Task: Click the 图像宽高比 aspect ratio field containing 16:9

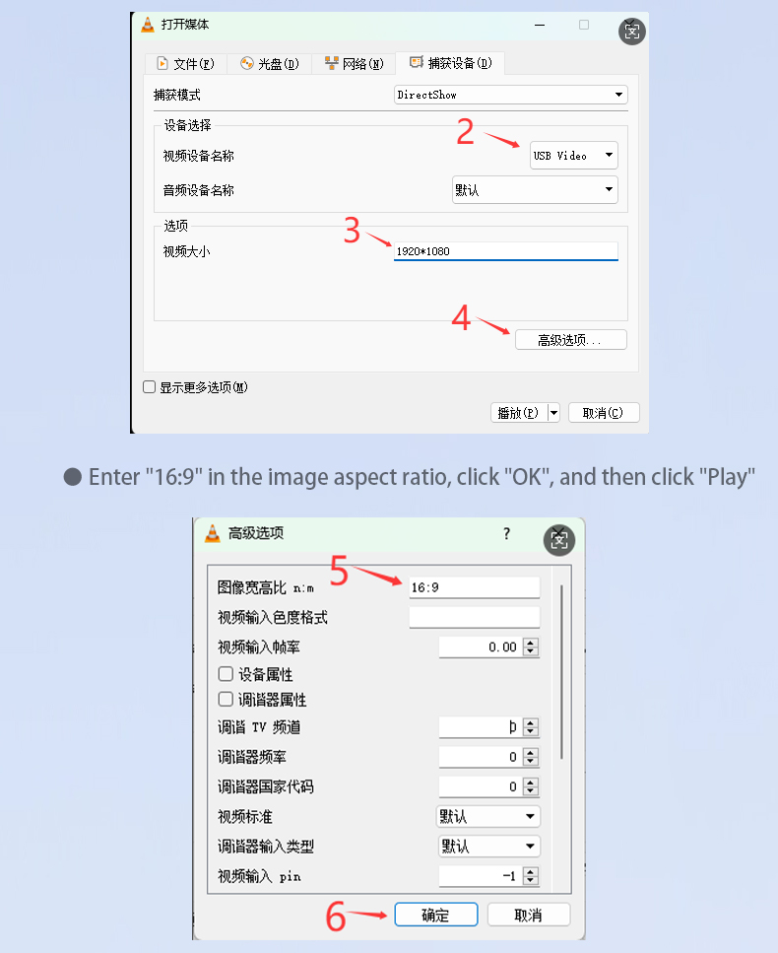Action: pyautogui.click(x=475, y=587)
